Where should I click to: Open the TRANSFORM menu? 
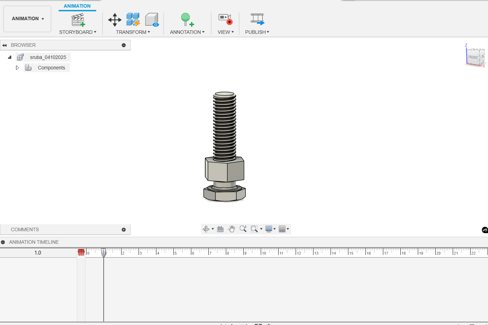[x=133, y=32]
